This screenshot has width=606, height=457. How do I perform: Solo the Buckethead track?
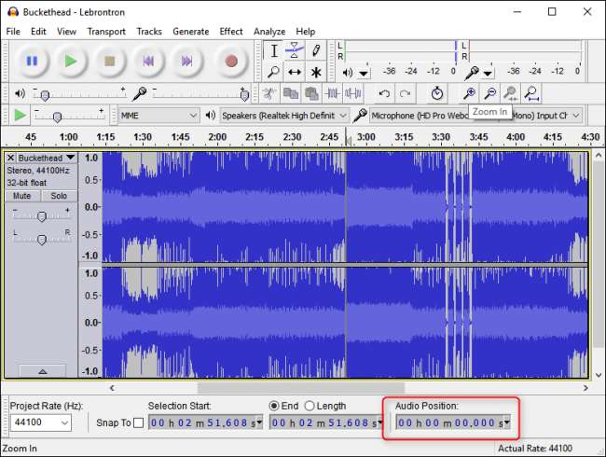[59, 196]
